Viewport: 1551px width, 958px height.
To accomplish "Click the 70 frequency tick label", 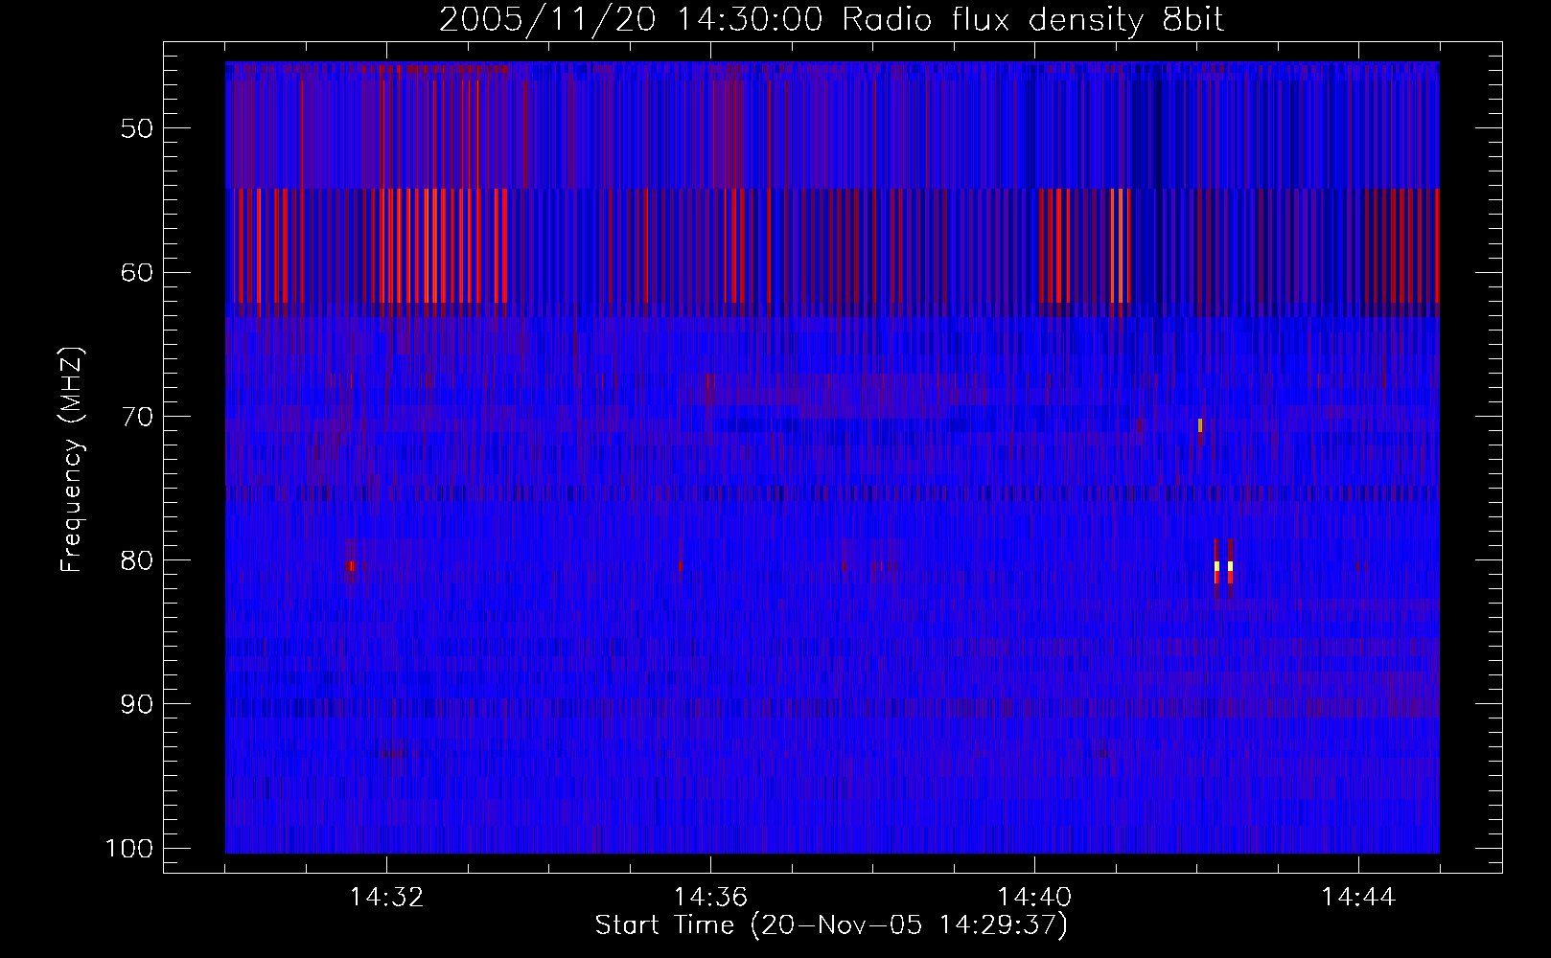I will click(x=137, y=417).
